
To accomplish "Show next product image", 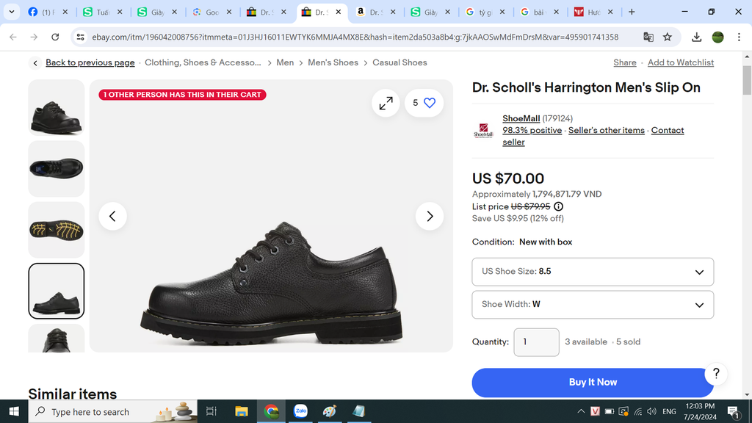I will [429, 217].
